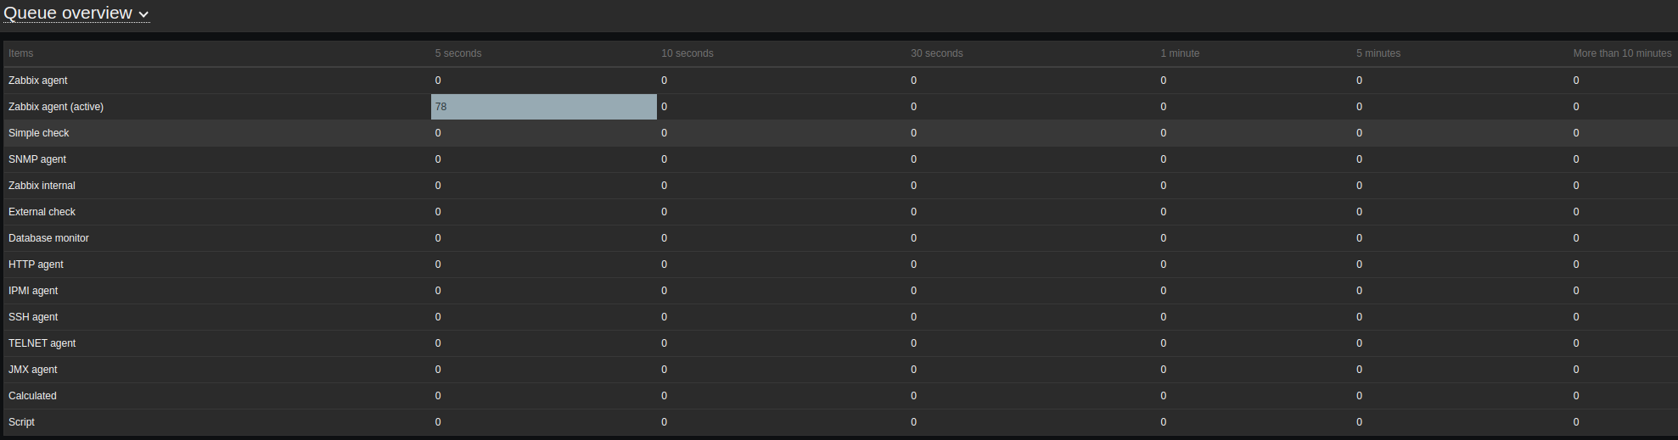The height and width of the screenshot is (440, 1678).
Task: Select the JMX agent row label
Action: tap(33, 370)
